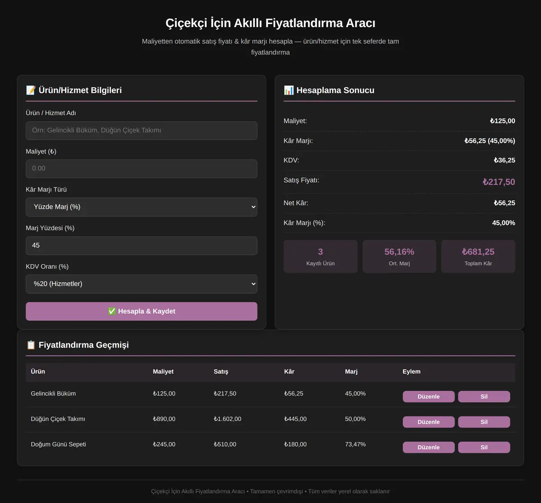
Task: Click the Marj column header
Action: pyautogui.click(x=351, y=372)
